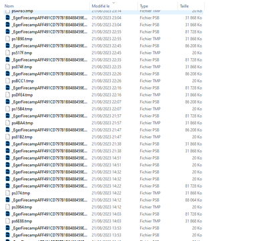This screenshot has height=241, width=267.
Task: Select the file named ps15B4.tmp
Action: 22,109
